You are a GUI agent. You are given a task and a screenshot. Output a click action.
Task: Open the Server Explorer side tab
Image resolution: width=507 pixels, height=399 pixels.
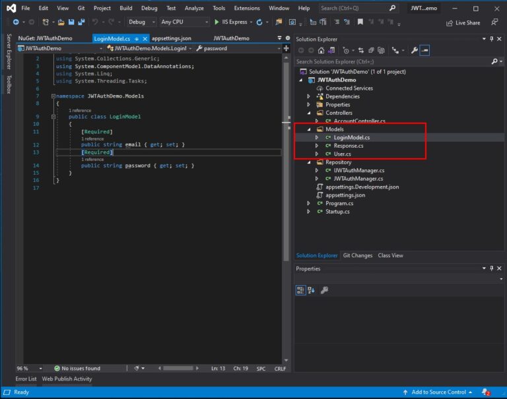pos(9,51)
